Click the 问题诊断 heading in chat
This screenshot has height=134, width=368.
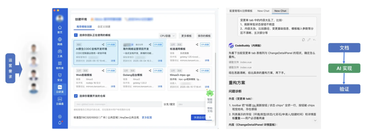pos(235,91)
